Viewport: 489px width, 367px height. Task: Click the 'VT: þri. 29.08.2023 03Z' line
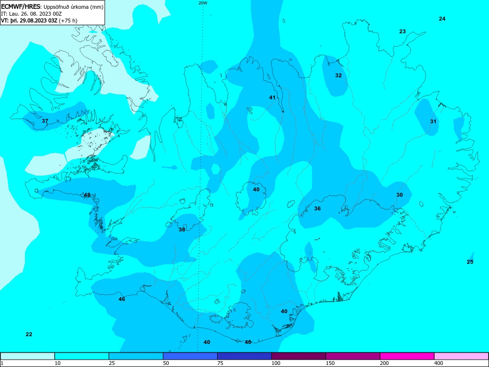tap(29, 21)
